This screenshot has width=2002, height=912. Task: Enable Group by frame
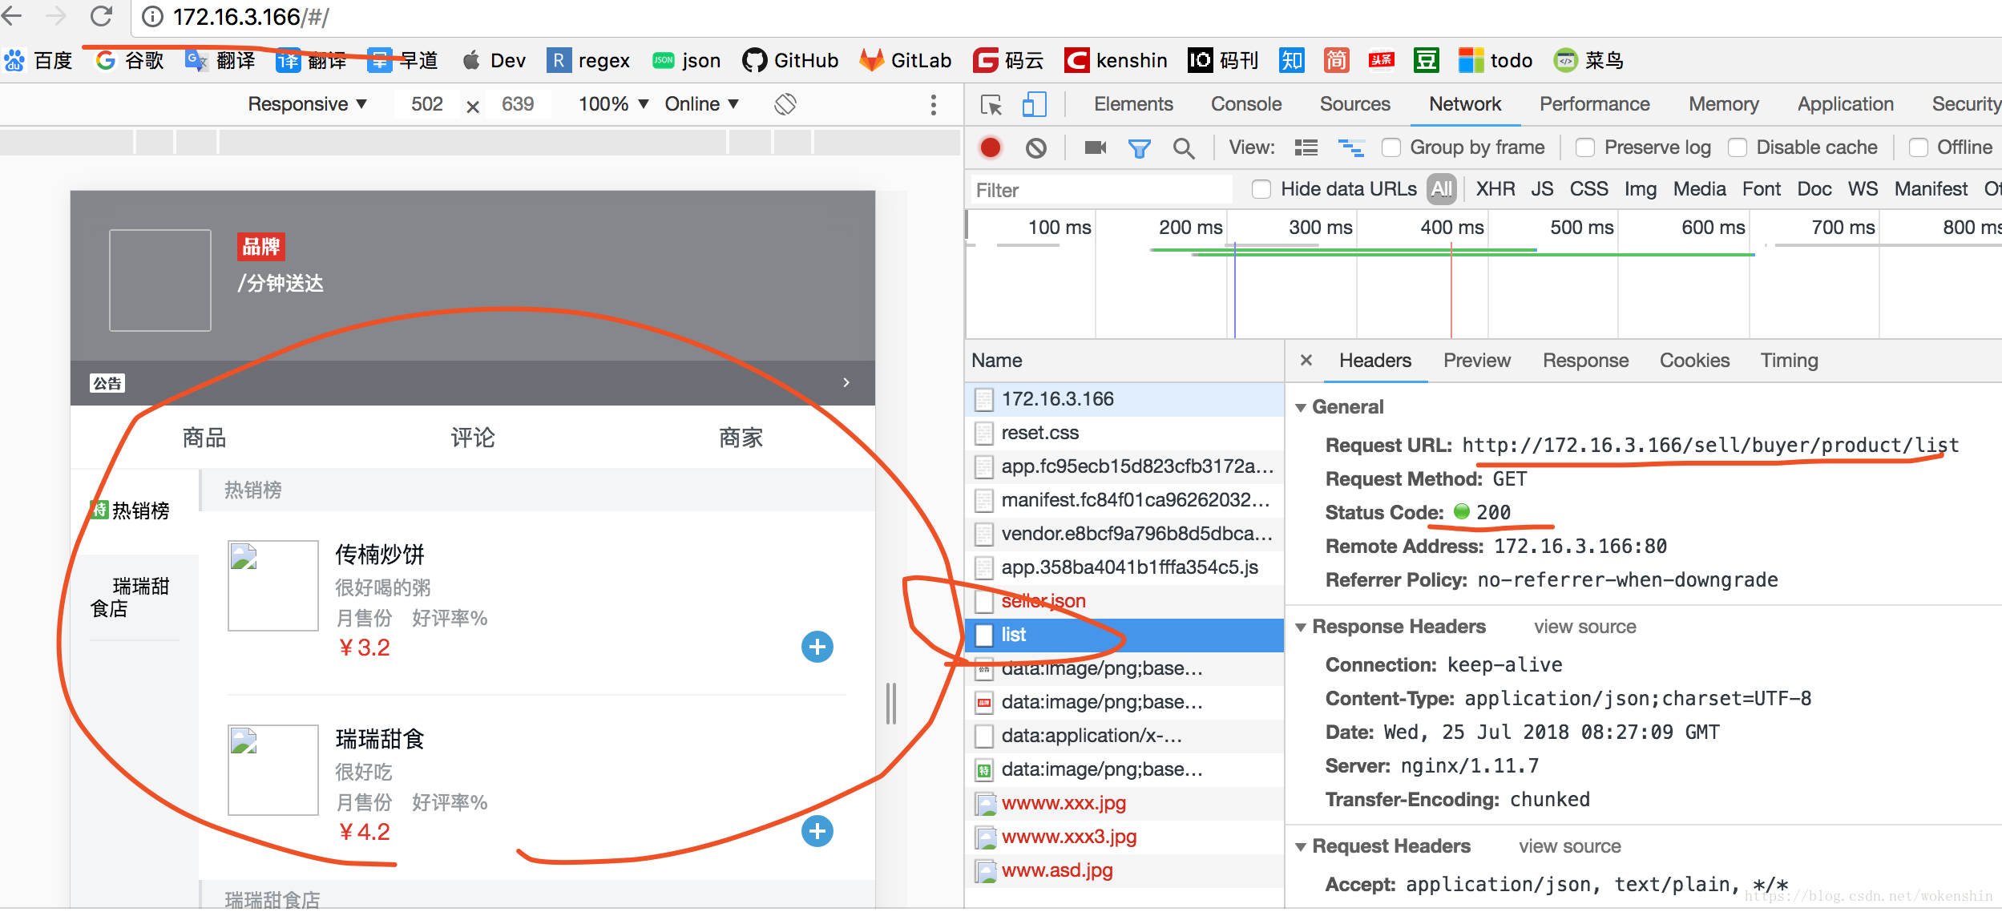coord(1391,147)
